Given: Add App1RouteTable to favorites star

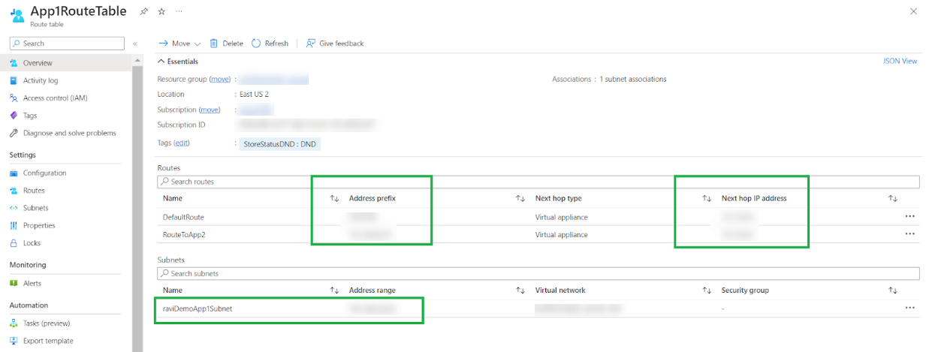Looking at the screenshot, I should pyautogui.click(x=161, y=12).
